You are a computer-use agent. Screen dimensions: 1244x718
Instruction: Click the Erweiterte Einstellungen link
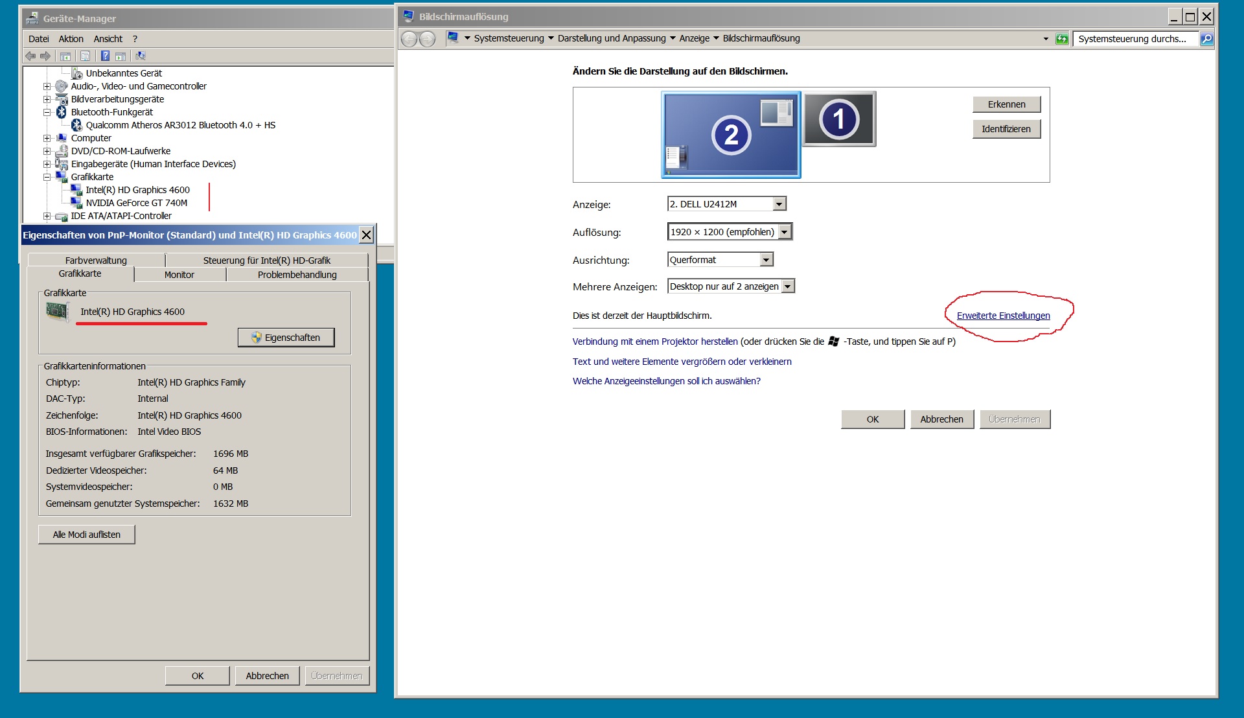coord(1003,316)
